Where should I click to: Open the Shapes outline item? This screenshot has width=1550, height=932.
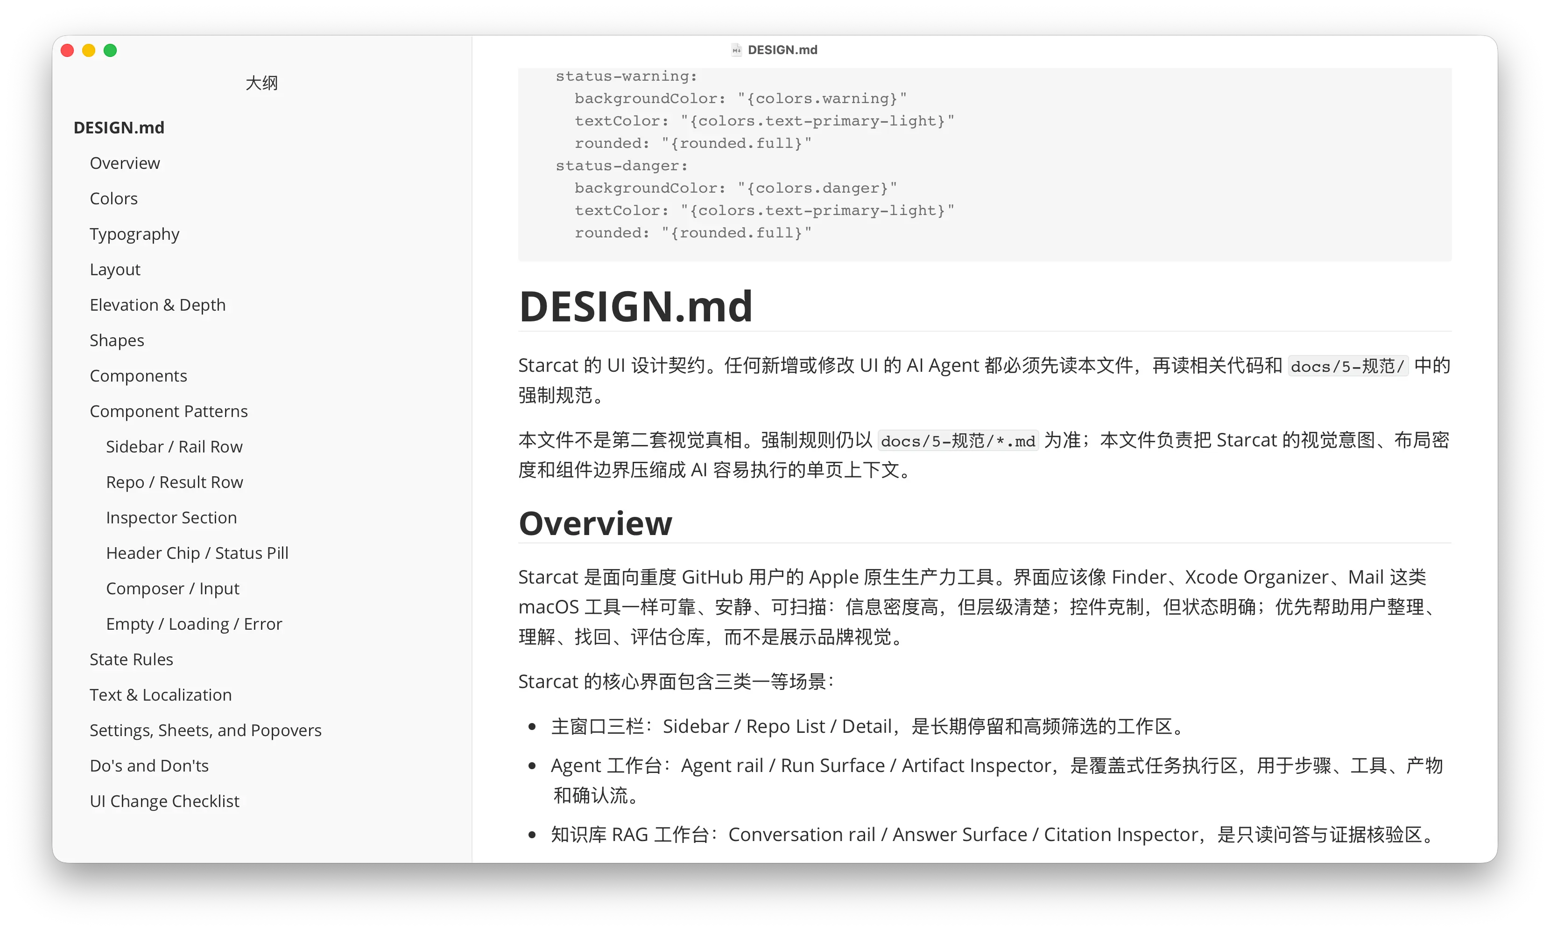click(116, 341)
